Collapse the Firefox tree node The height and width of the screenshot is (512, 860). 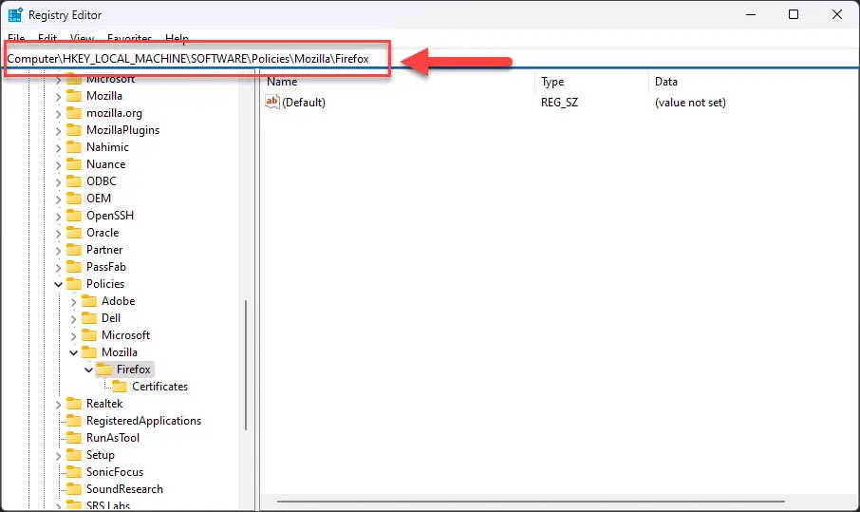(x=89, y=370)
